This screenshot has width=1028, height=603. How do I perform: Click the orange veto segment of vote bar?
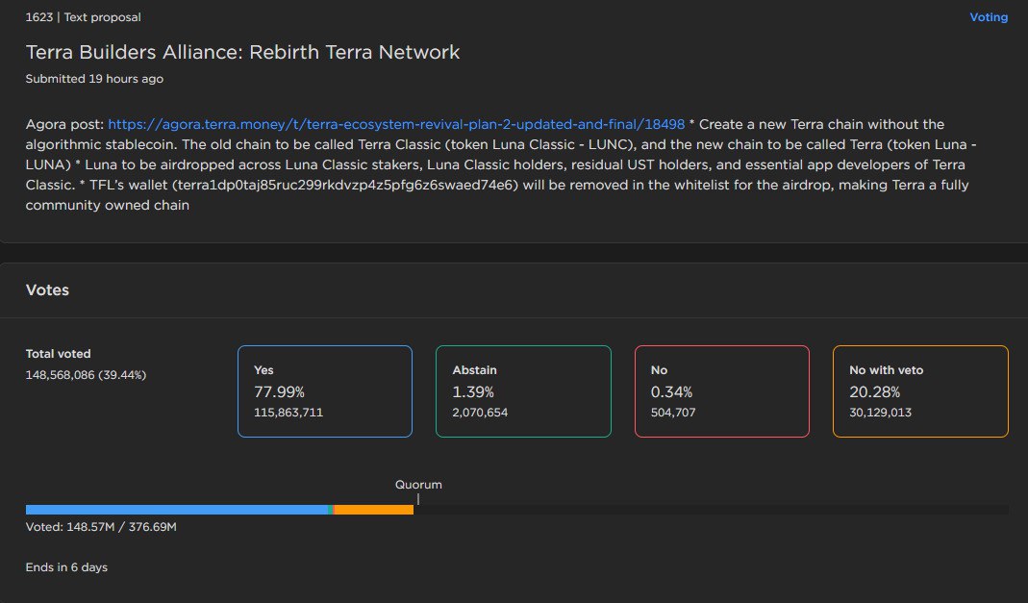click(373, 510)
